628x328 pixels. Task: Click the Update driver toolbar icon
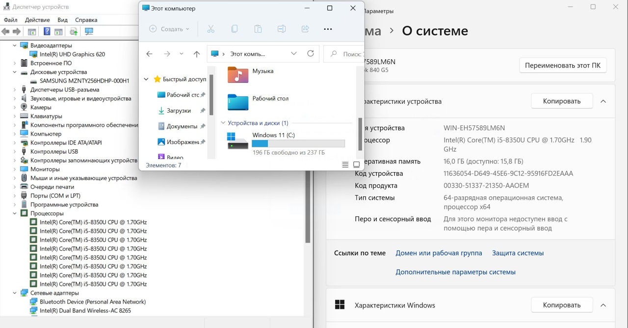tap(74, 32)
